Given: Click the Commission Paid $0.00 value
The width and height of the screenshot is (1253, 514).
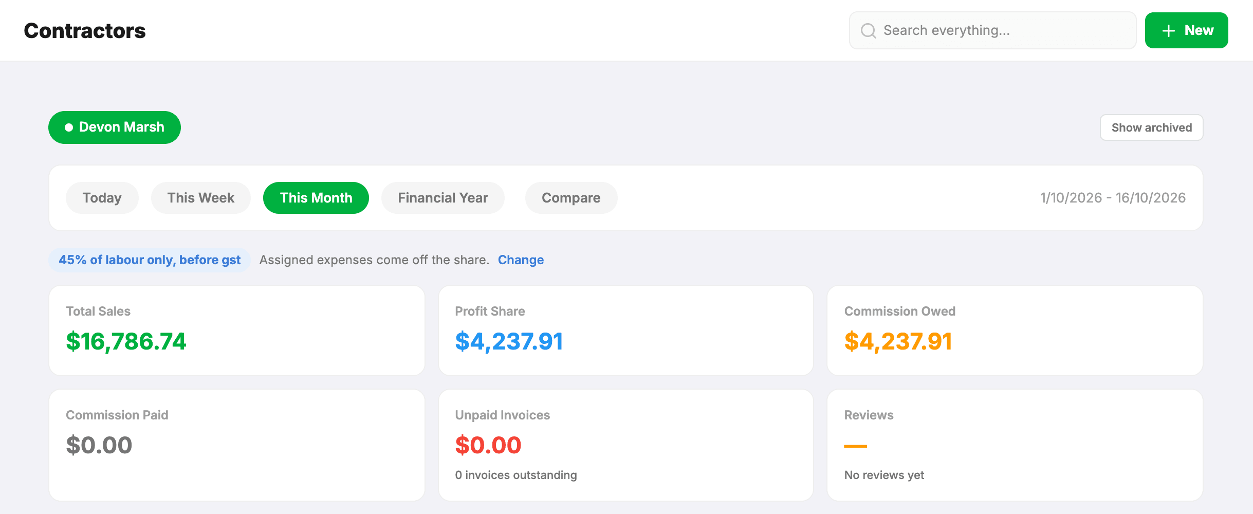Looking at the screenshot, I should 99,445.
